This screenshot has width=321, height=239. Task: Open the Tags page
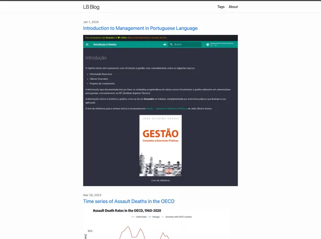pos(221,7)
